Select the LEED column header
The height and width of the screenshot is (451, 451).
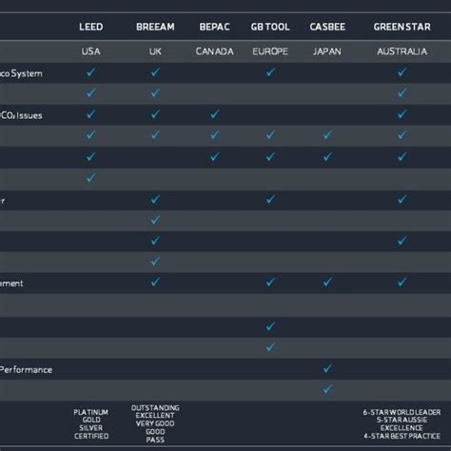(x=91, y=27)
